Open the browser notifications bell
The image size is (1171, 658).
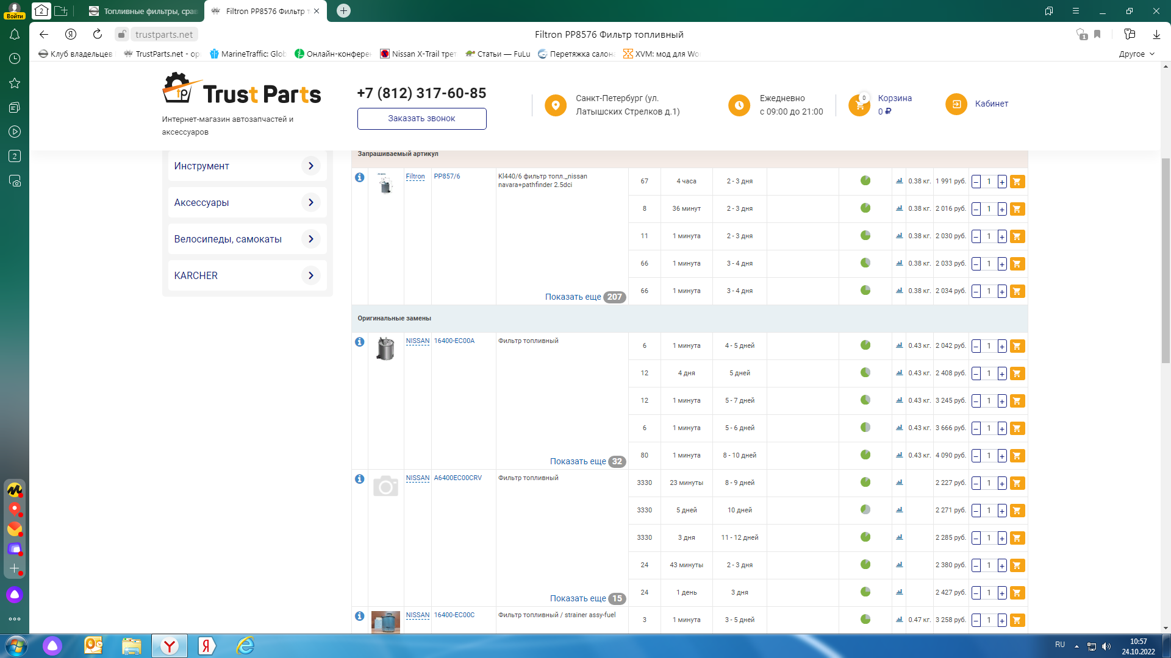pyautogui.click(x=15, y=35)
